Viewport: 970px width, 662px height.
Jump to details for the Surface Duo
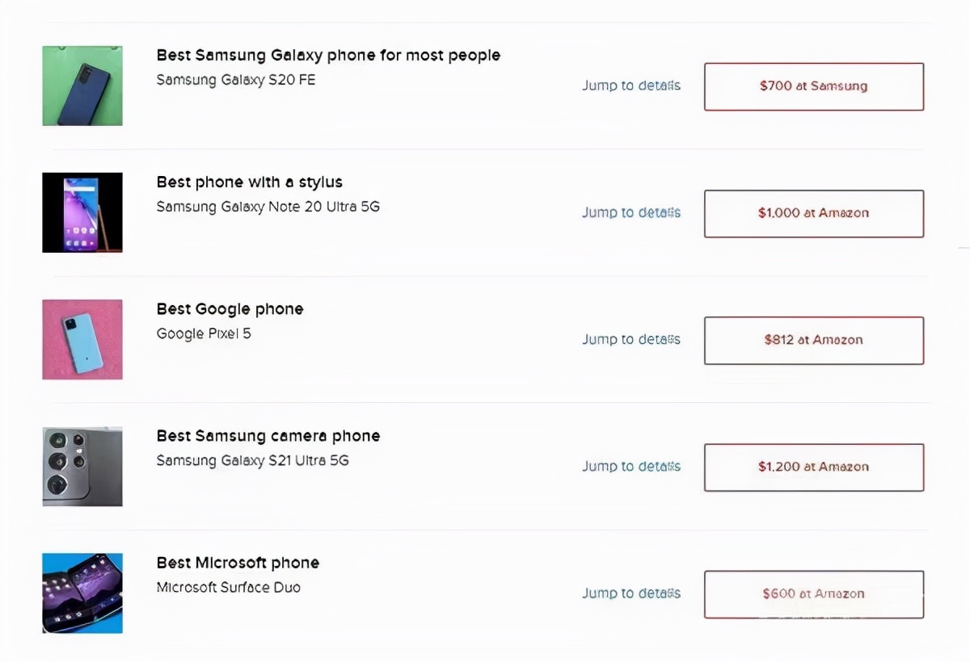click(631, 593)
